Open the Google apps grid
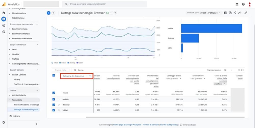255x128 pixels. click(x=237, y=4)
